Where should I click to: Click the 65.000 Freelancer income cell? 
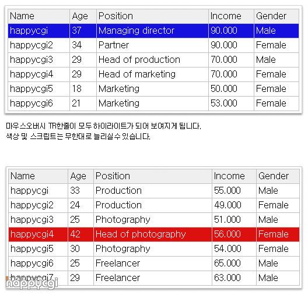coord(234,264)
